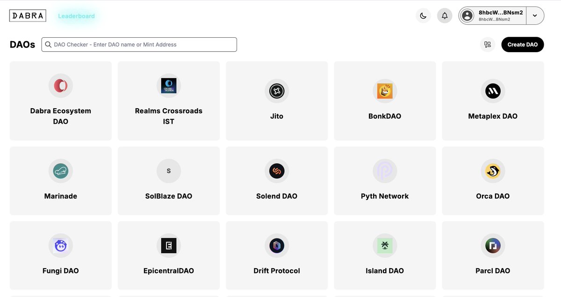Click the EpicentralDAO logo icon
Screen dimensions: 561x297
point(169,246)
